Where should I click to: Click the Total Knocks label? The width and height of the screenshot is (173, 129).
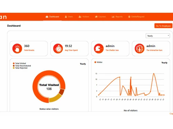(29, 50)
